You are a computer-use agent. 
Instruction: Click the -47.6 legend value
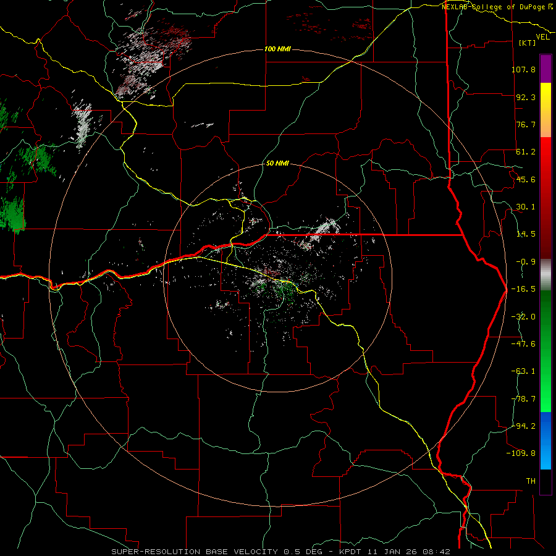pyautogui.click(x=523, y=344)
